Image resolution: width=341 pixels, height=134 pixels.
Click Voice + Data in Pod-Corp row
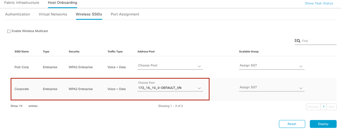117,67
